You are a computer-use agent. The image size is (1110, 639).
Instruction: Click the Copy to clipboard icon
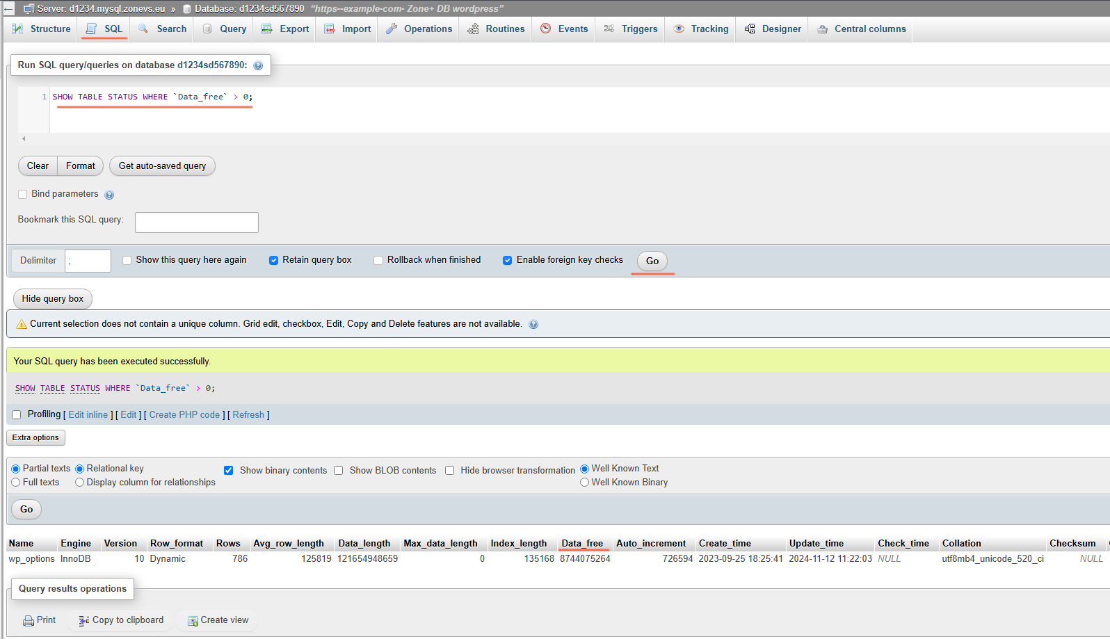pos(84,621)
